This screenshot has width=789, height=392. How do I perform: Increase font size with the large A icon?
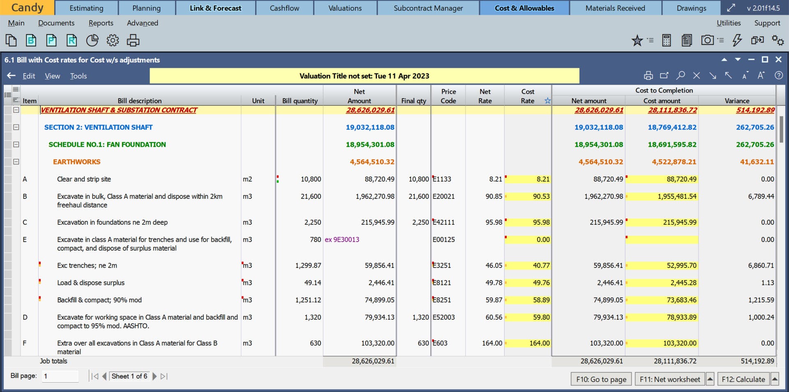[761, 75]
